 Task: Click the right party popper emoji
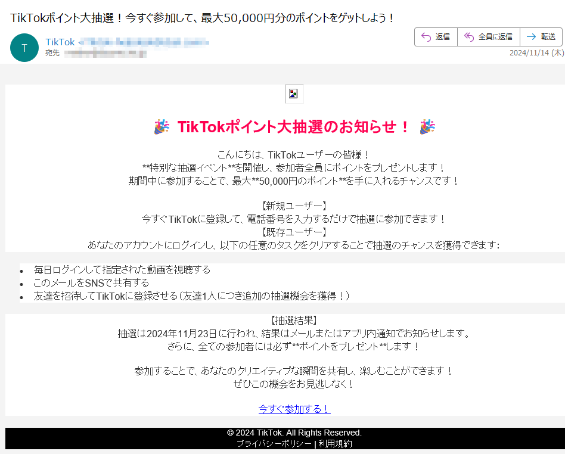[x=427, y=127]
